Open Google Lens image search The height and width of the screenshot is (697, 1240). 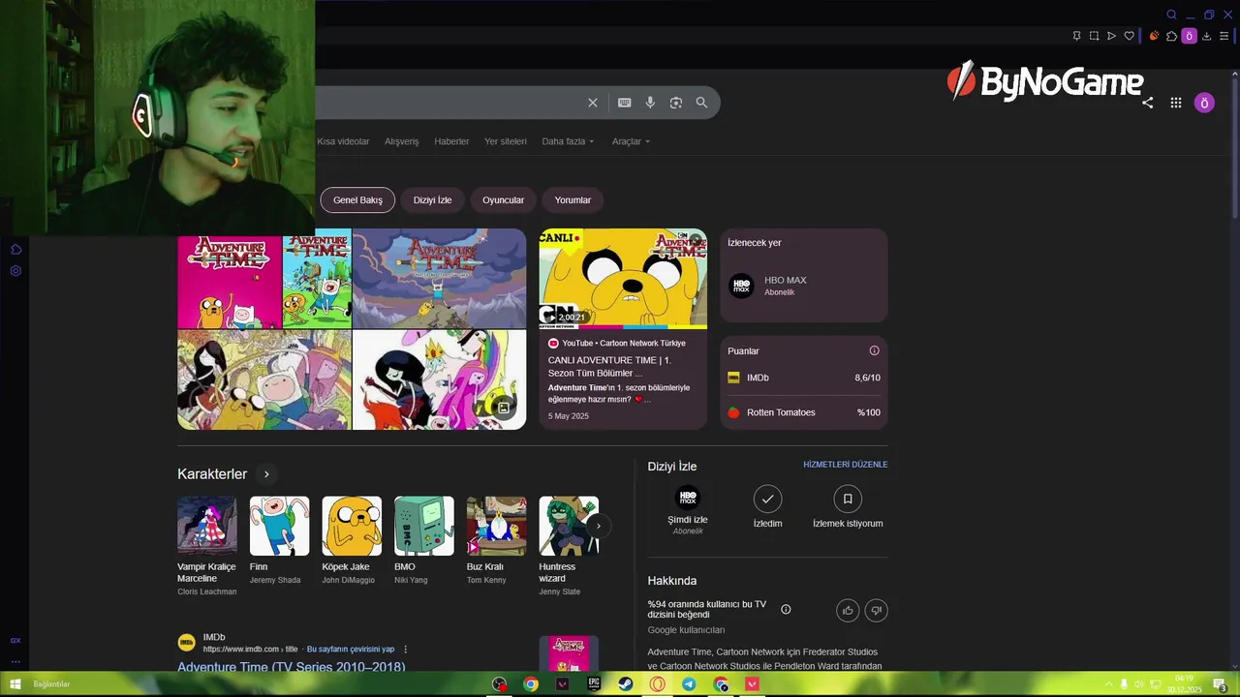676,103
